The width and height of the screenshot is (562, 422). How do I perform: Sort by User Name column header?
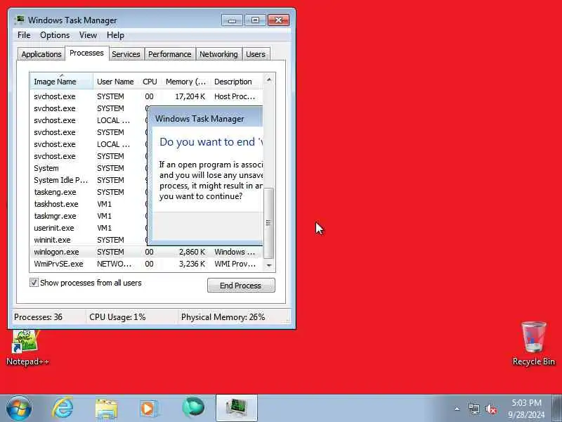click(116, 82)
